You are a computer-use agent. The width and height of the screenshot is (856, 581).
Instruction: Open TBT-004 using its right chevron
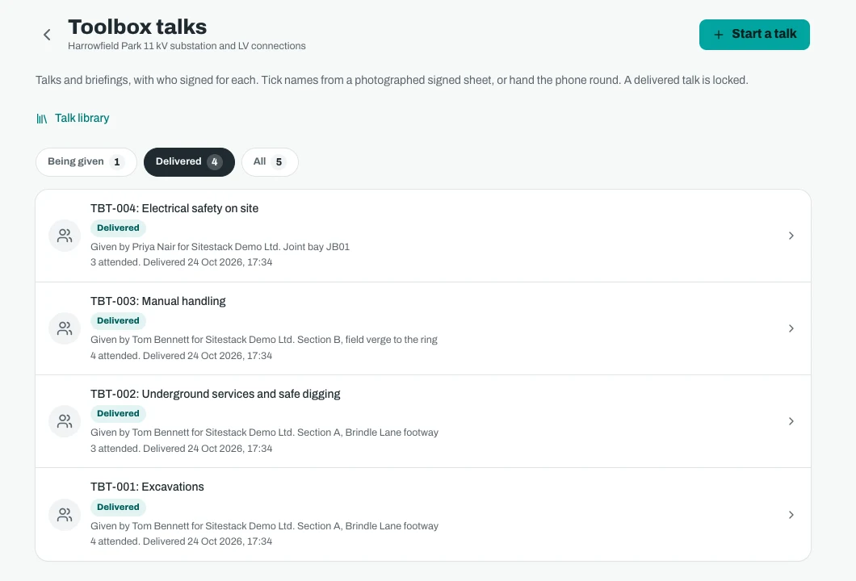coord(791,236)
